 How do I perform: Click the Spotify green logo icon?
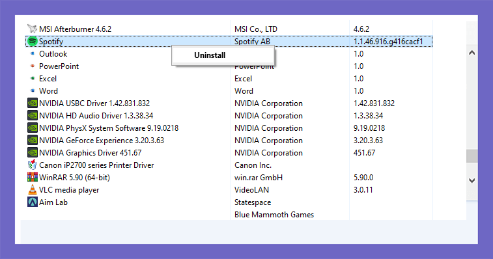coord(32,41)
